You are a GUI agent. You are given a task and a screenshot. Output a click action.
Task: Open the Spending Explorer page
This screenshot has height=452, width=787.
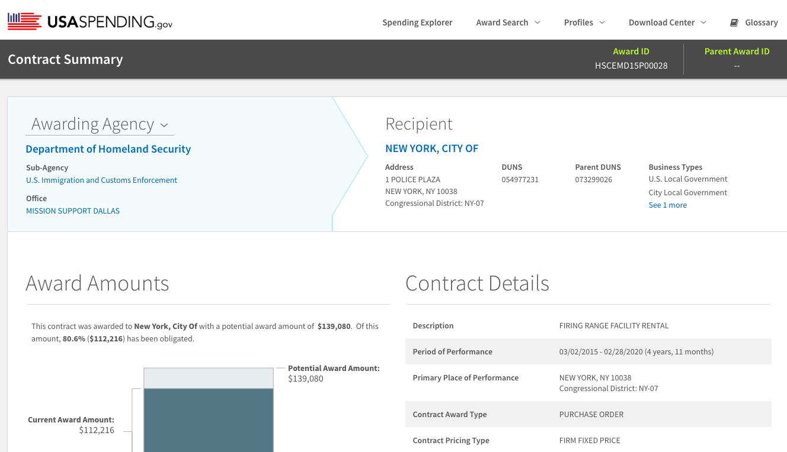click(x=417, y=22)
